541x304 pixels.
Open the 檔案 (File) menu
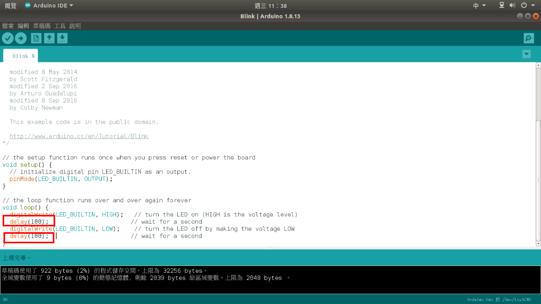point(8,26)
